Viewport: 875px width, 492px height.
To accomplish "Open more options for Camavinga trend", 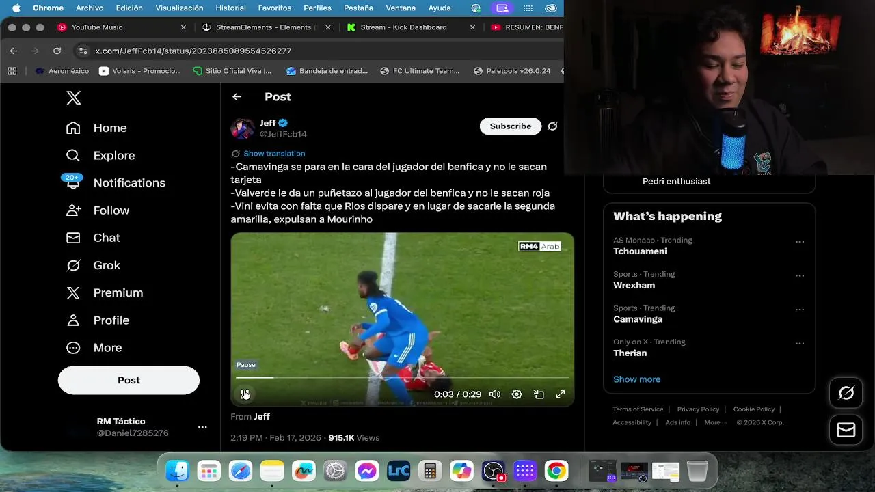I will [800, 310].
